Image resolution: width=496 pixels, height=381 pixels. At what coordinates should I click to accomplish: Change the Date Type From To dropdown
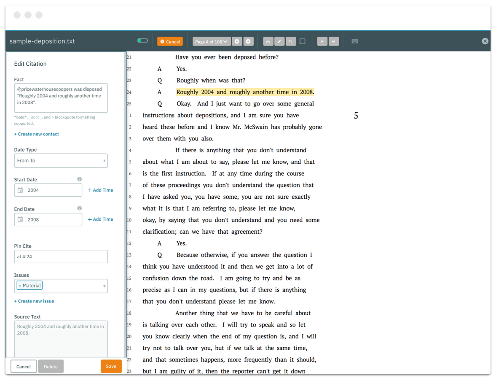pos(61,160)
